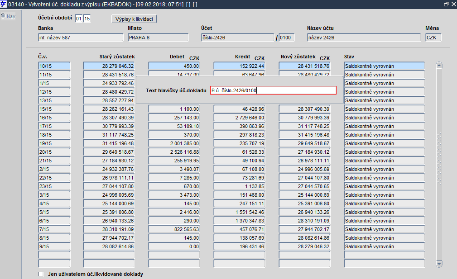Click the Název účtu field název 2426
Viewport: 457px width, 279px height.
click(x=364, y=38)
